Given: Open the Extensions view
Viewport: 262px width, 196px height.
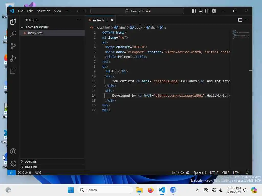Looking at the screenshot, I should click(13, 71).
